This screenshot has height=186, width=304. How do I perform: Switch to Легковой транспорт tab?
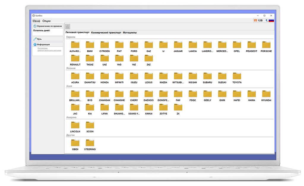[x=77, y=32]
